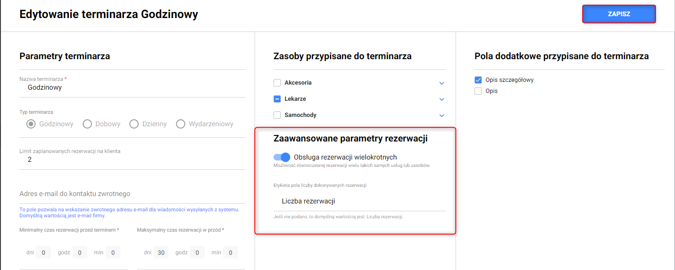Uncheck the Opis szczegółowy field
This screenshot has width=675, height=270.
point(478,80)
